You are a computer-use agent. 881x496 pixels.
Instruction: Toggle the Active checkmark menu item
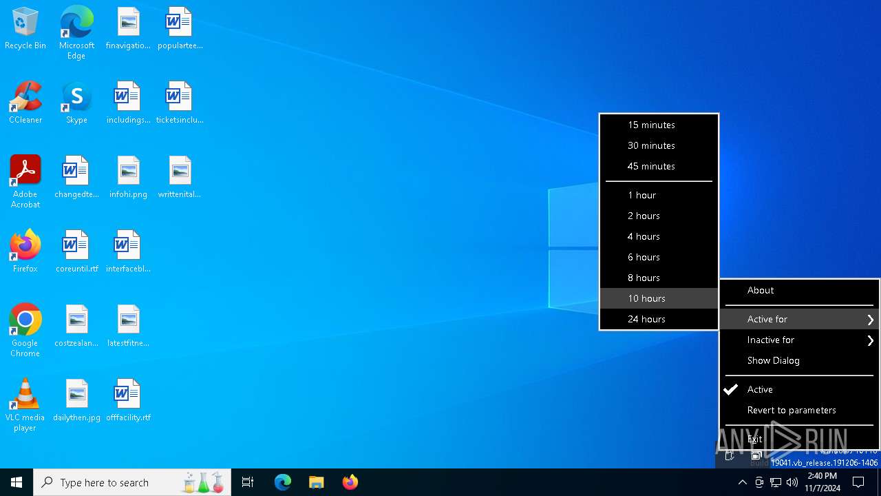799,389
